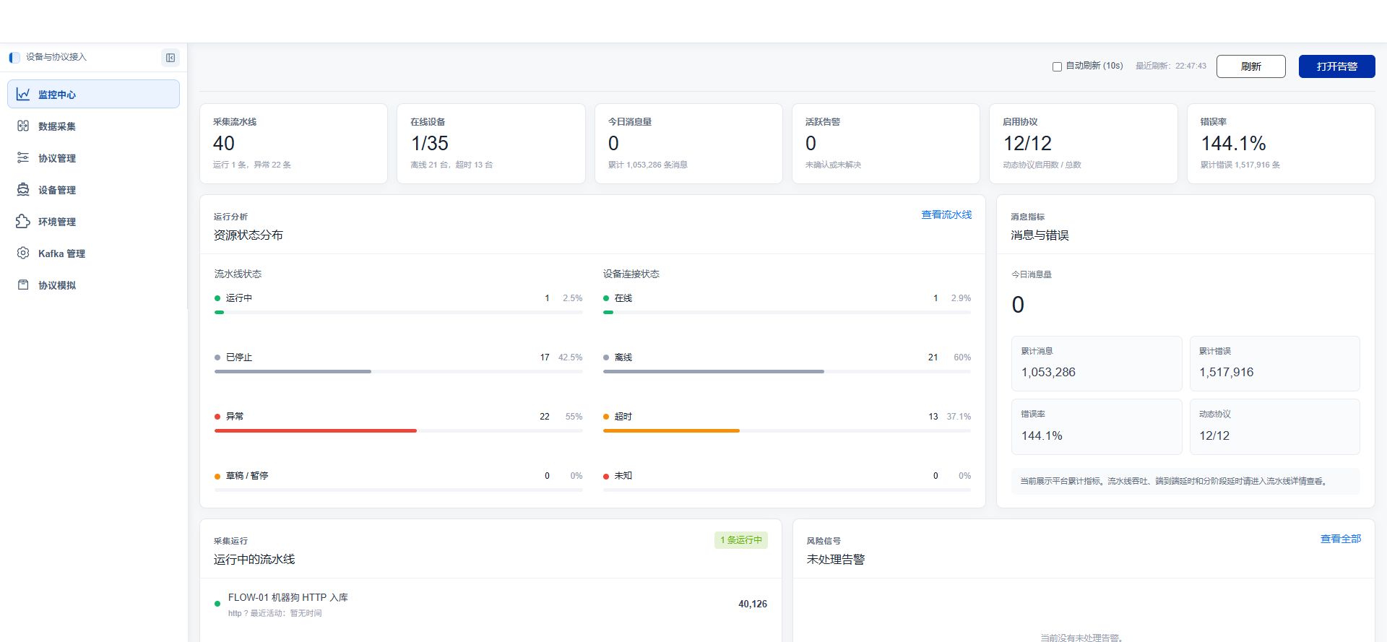1387x642 pixels.
Task: Open 监控中心 in the sidebar
Action: pos(93,94)
